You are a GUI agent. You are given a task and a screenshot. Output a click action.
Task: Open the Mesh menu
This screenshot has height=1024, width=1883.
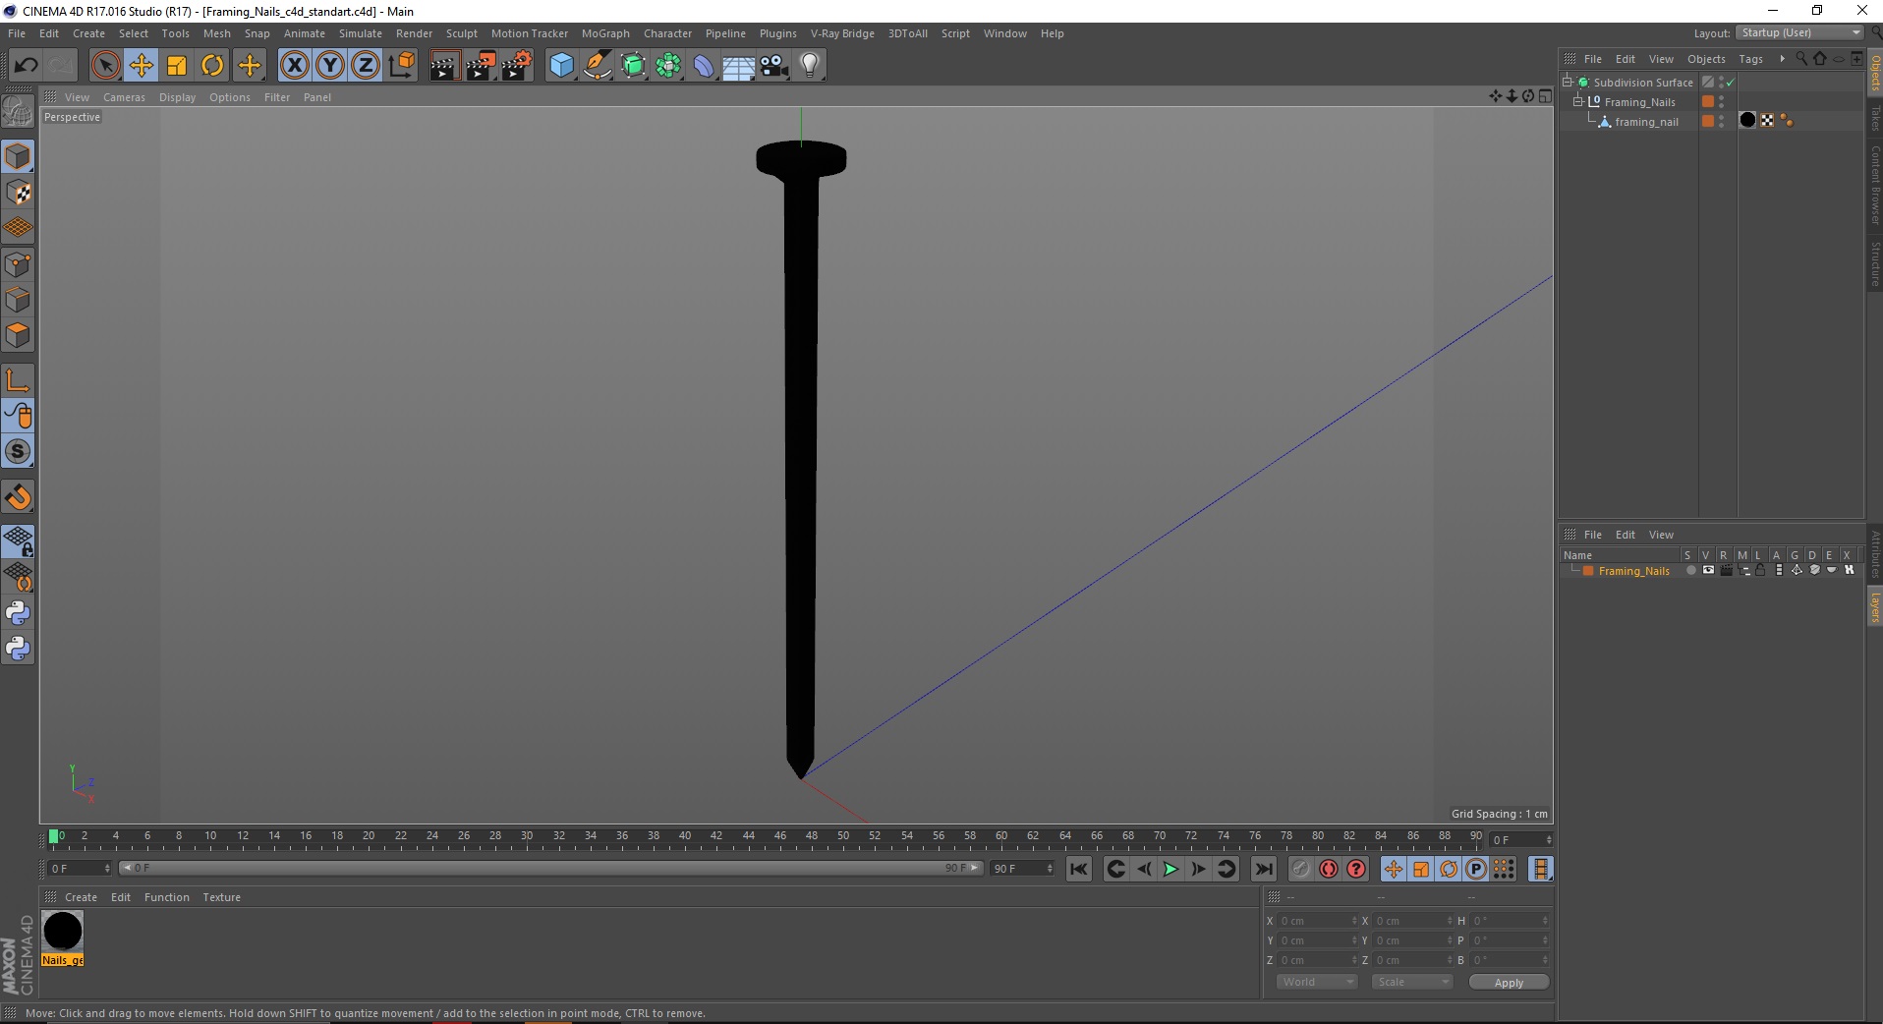[x=216, y=33]
